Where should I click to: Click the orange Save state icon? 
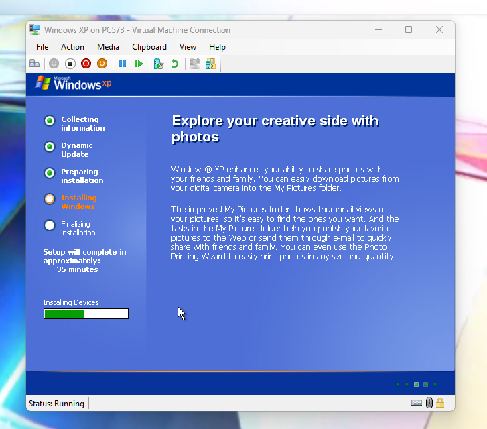[102, 64]
